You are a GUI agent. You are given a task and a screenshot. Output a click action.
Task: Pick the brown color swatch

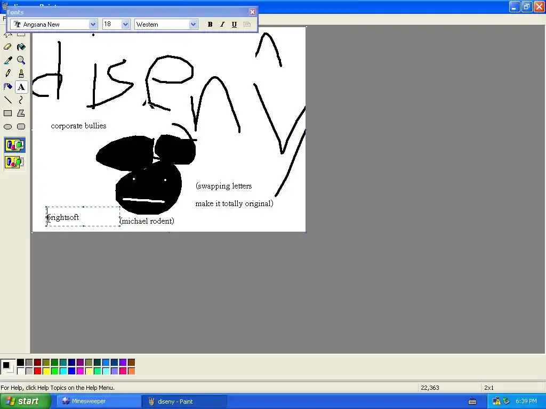131,363
